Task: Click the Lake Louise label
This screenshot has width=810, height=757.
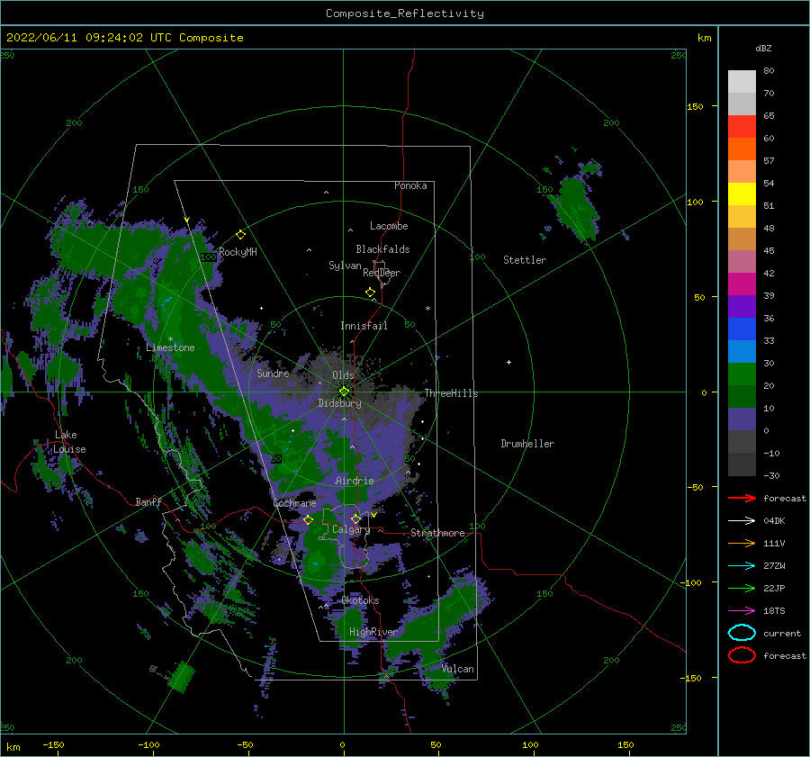Action: 69,442
